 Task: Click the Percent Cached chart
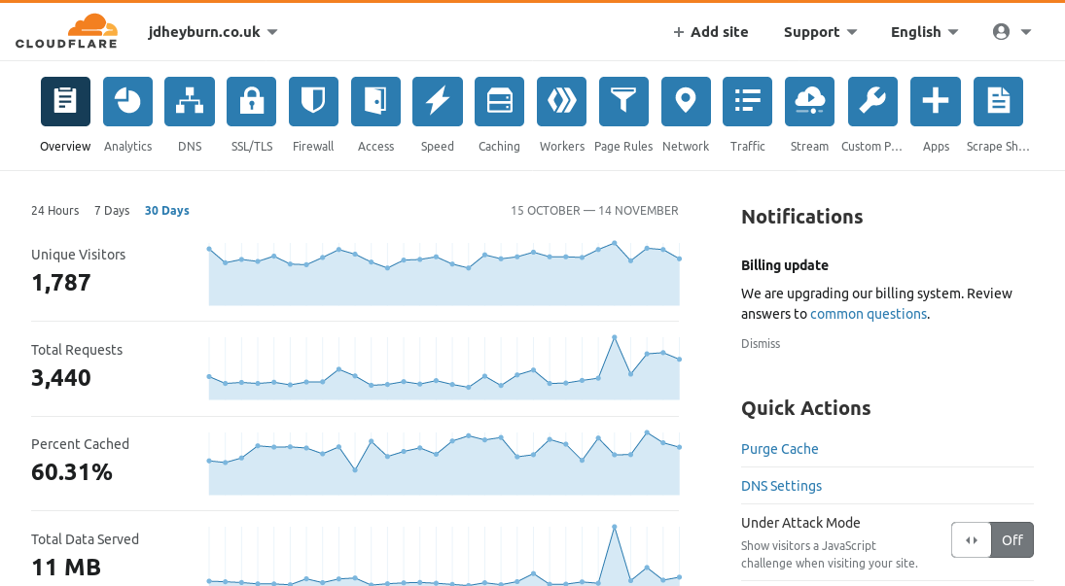pos(444,463)
